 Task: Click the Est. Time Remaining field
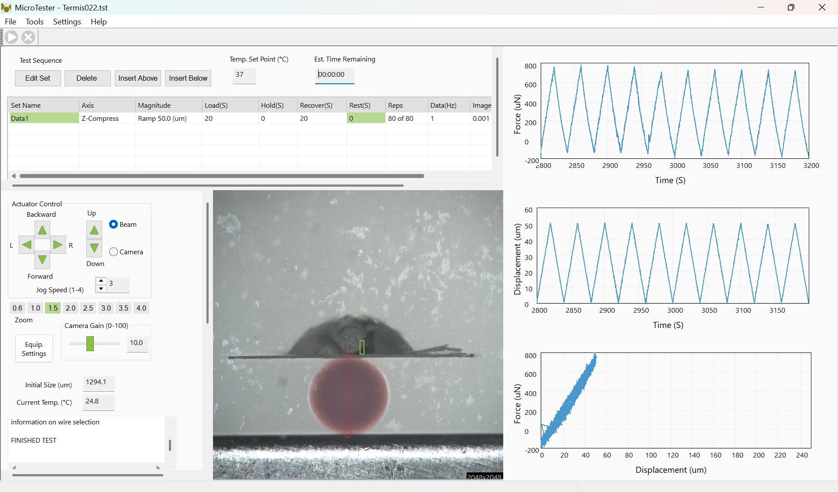click(x=334, y=75)
